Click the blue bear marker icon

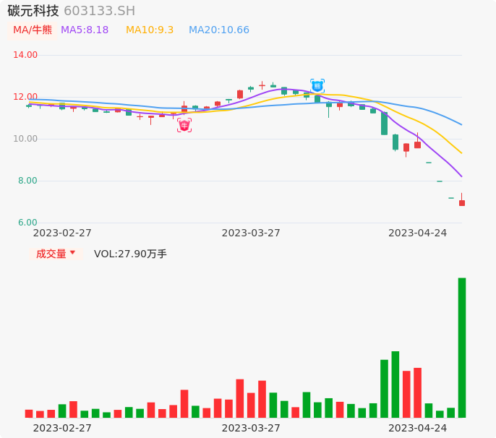317,86
